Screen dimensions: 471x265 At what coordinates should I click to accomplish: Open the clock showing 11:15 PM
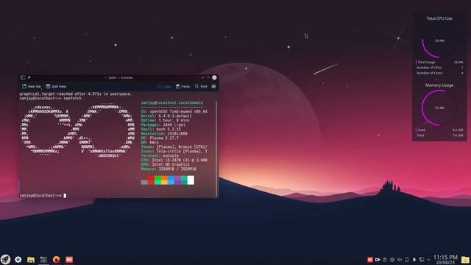(x=445, y=260)
